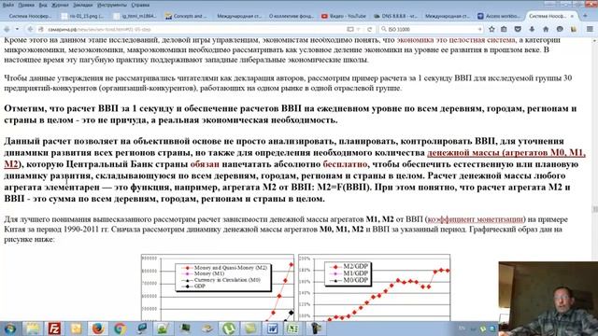The image size is (598, 336).
Task: Switch to the Видео - YouTube tab
Action: pyautogui.click(x=343, y=16)
